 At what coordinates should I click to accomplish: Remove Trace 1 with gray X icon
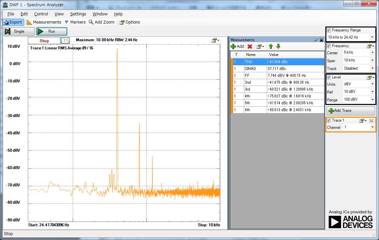click(371, 121)
